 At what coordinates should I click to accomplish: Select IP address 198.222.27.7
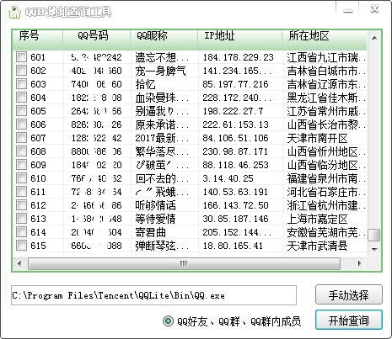click(233, 111)
